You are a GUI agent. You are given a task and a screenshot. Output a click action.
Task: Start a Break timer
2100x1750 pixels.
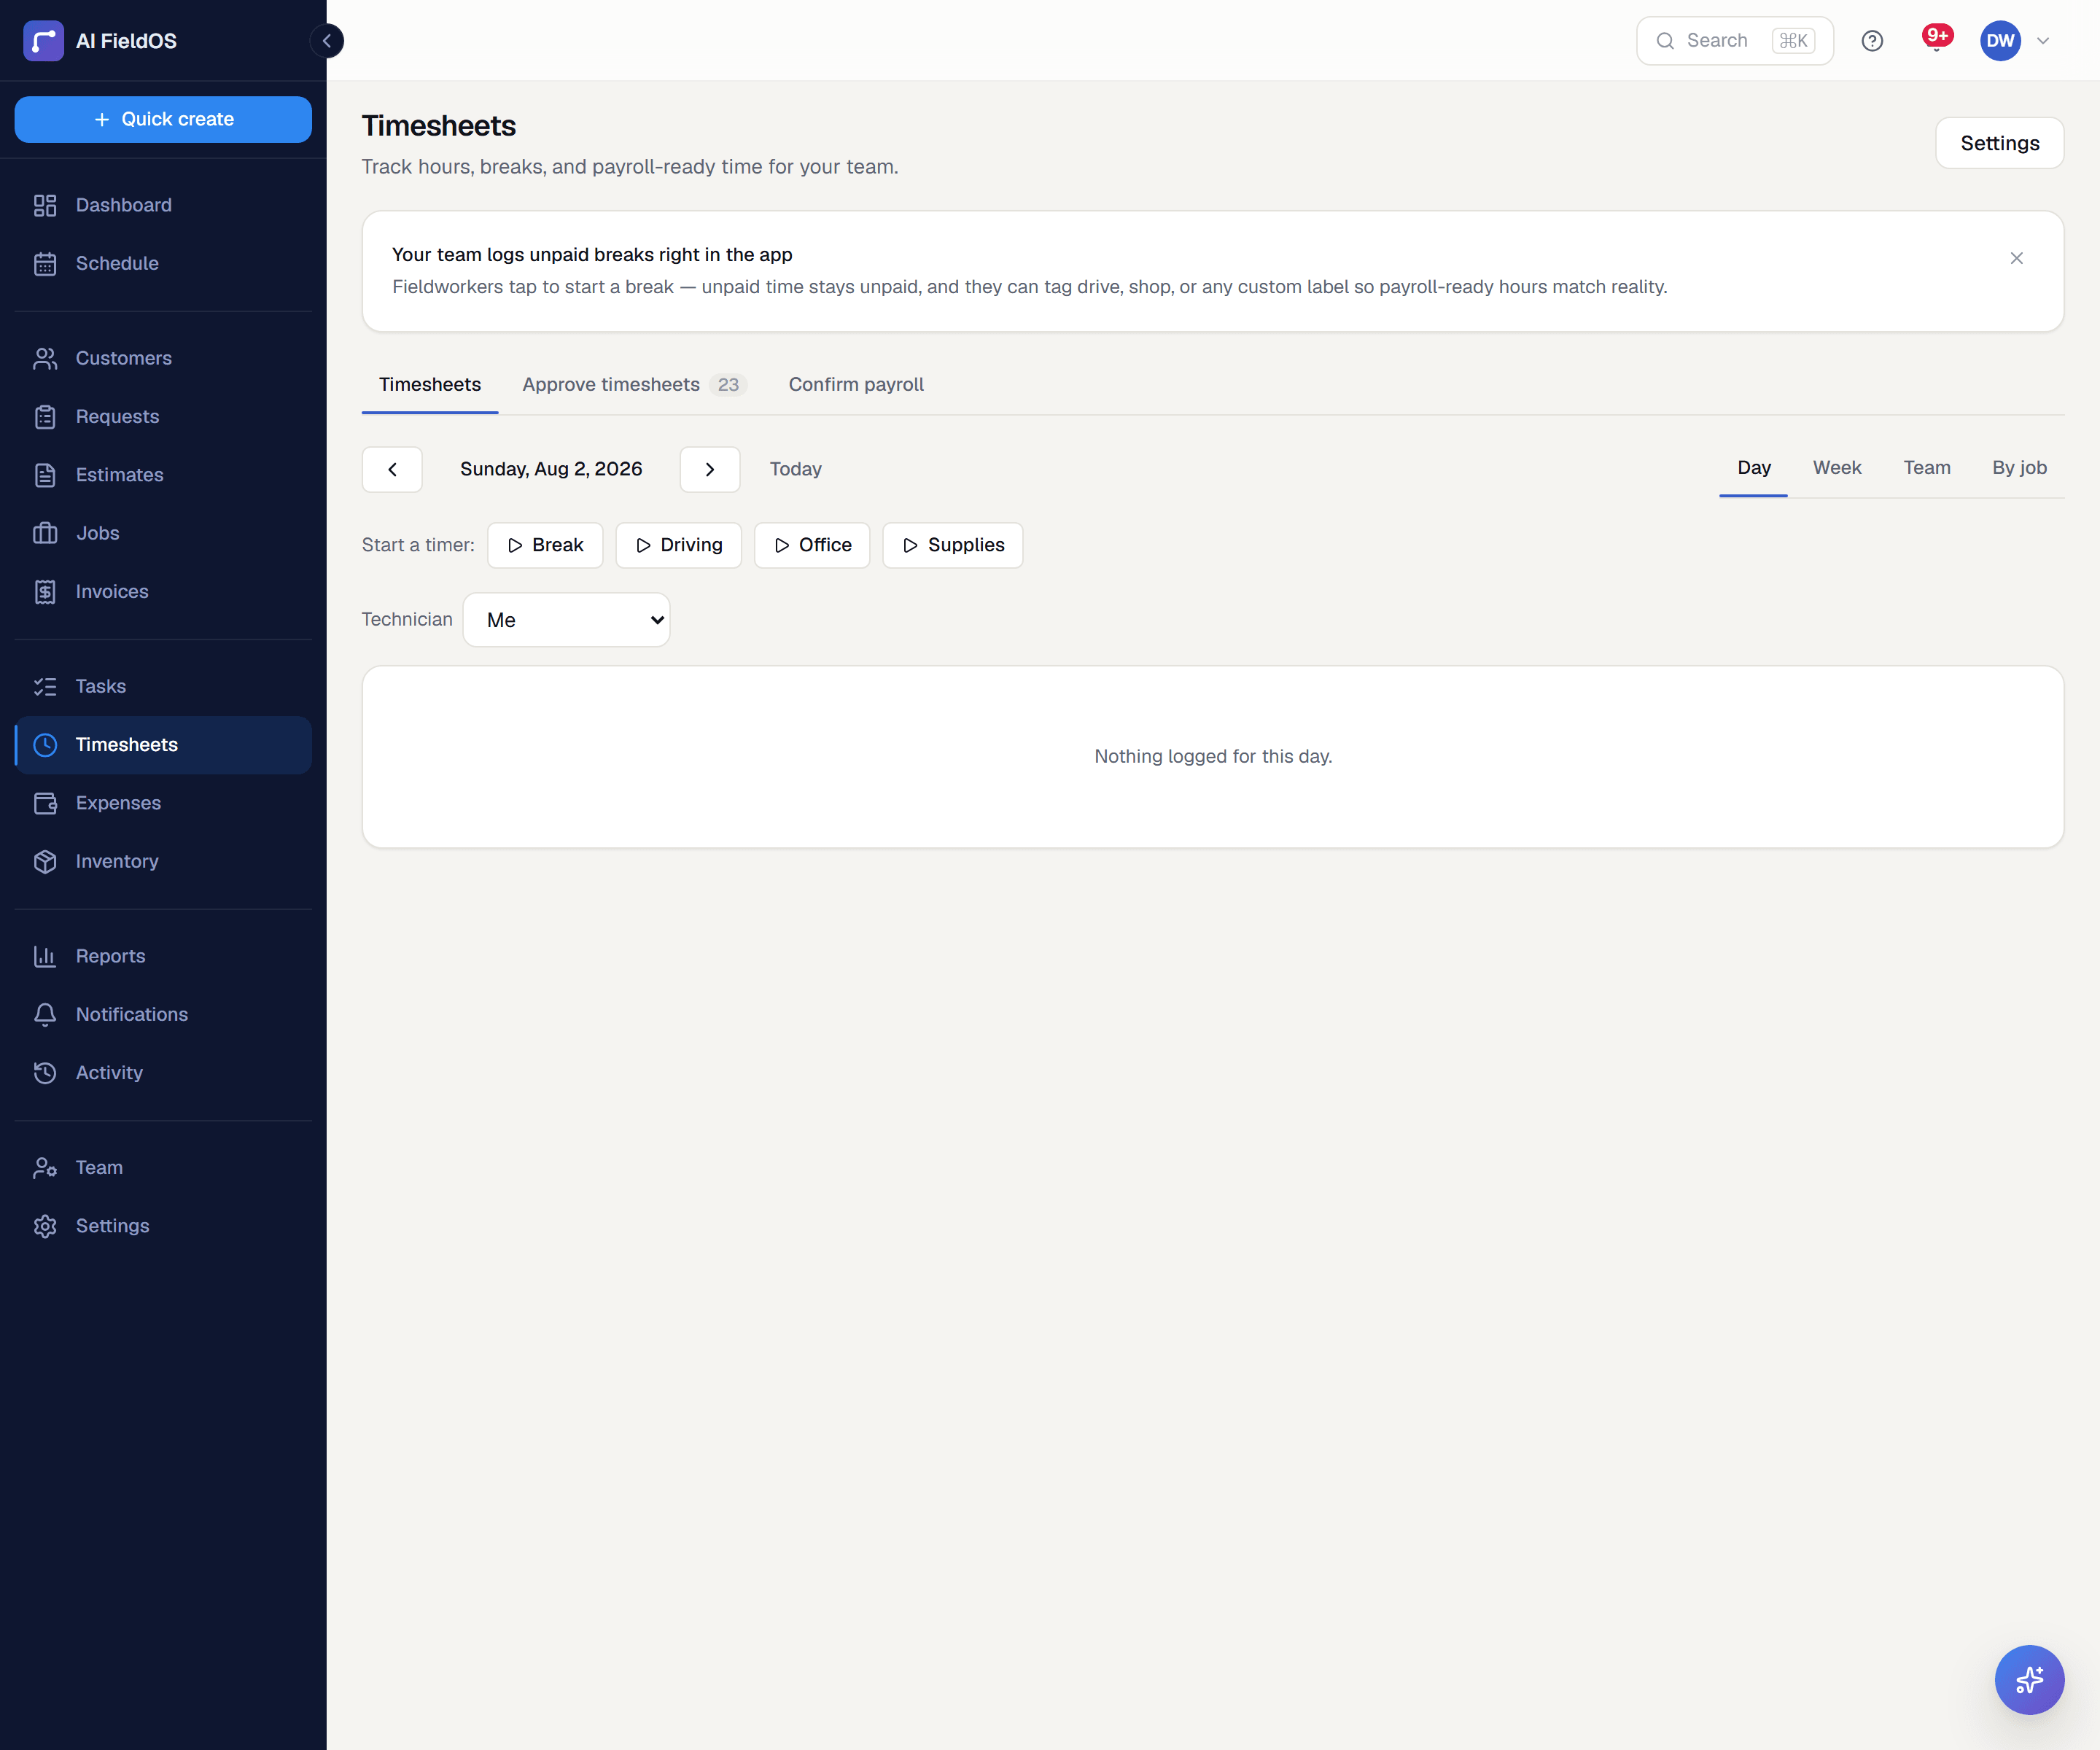coord(545,545)
